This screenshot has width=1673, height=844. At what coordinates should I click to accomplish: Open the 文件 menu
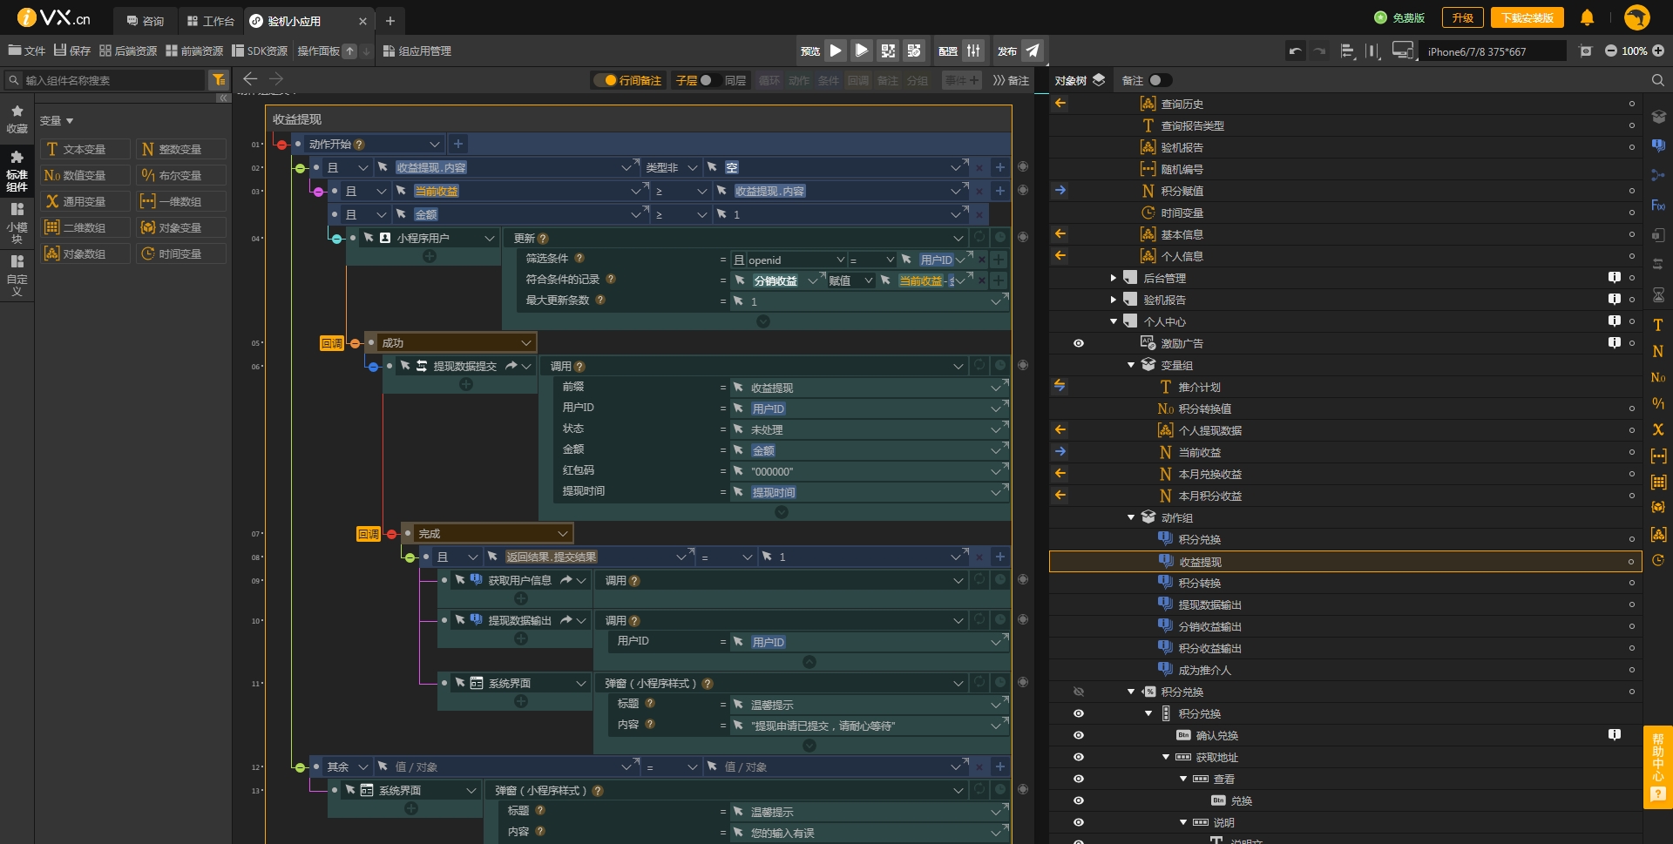pyautogui.click(x=26, y=51)
